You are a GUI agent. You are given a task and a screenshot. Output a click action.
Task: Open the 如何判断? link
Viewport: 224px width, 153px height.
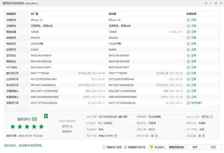(x=197, y=103)
